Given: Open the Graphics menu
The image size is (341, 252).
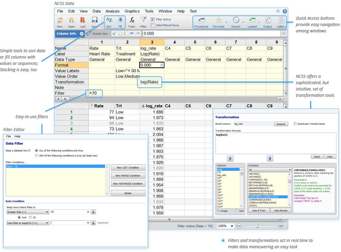Looking at the screenshot, I should click(x=132, y=11).
